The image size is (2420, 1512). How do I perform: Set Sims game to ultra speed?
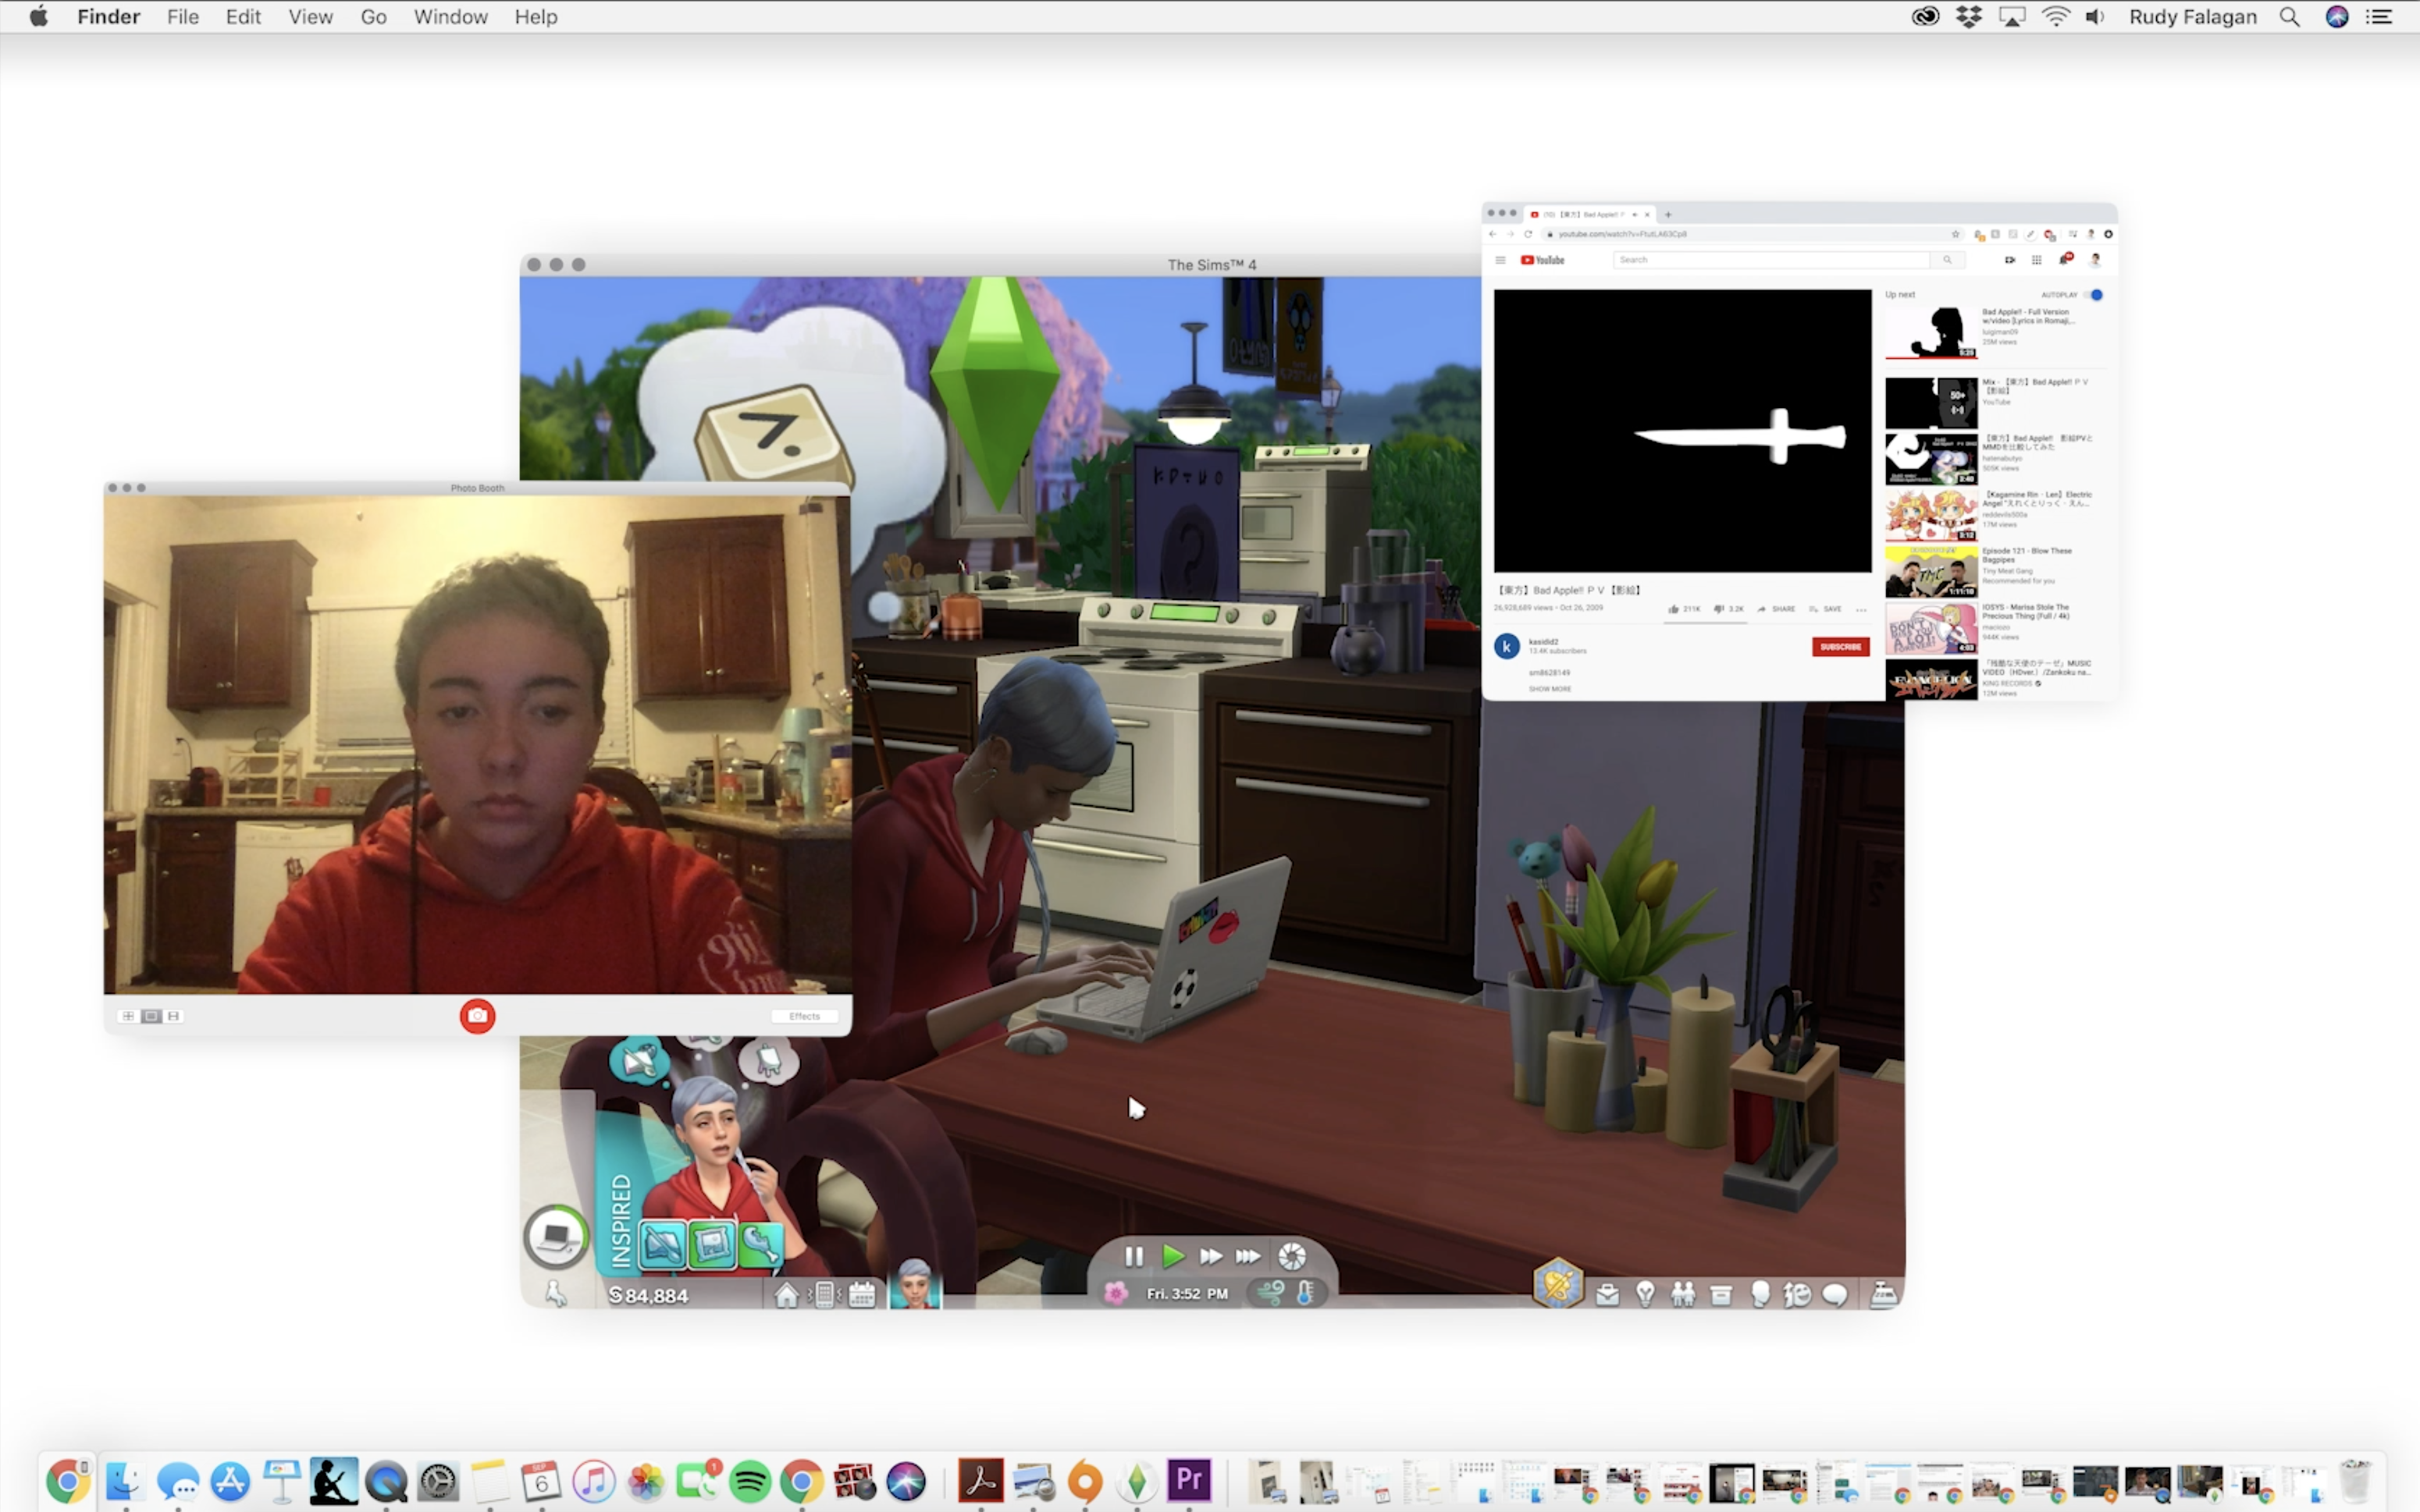coord(1248,1256)
